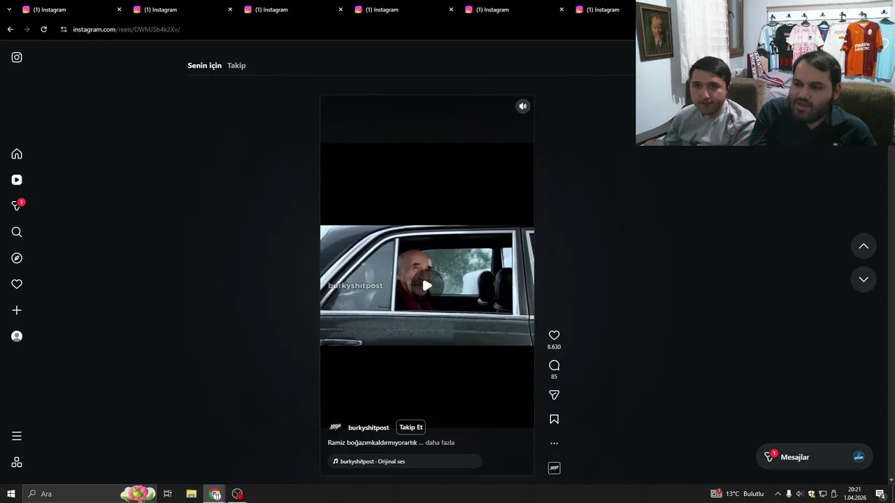Show hidden system tray icons
This screenshot has height=503, width=895.
[x=778, y=494]
